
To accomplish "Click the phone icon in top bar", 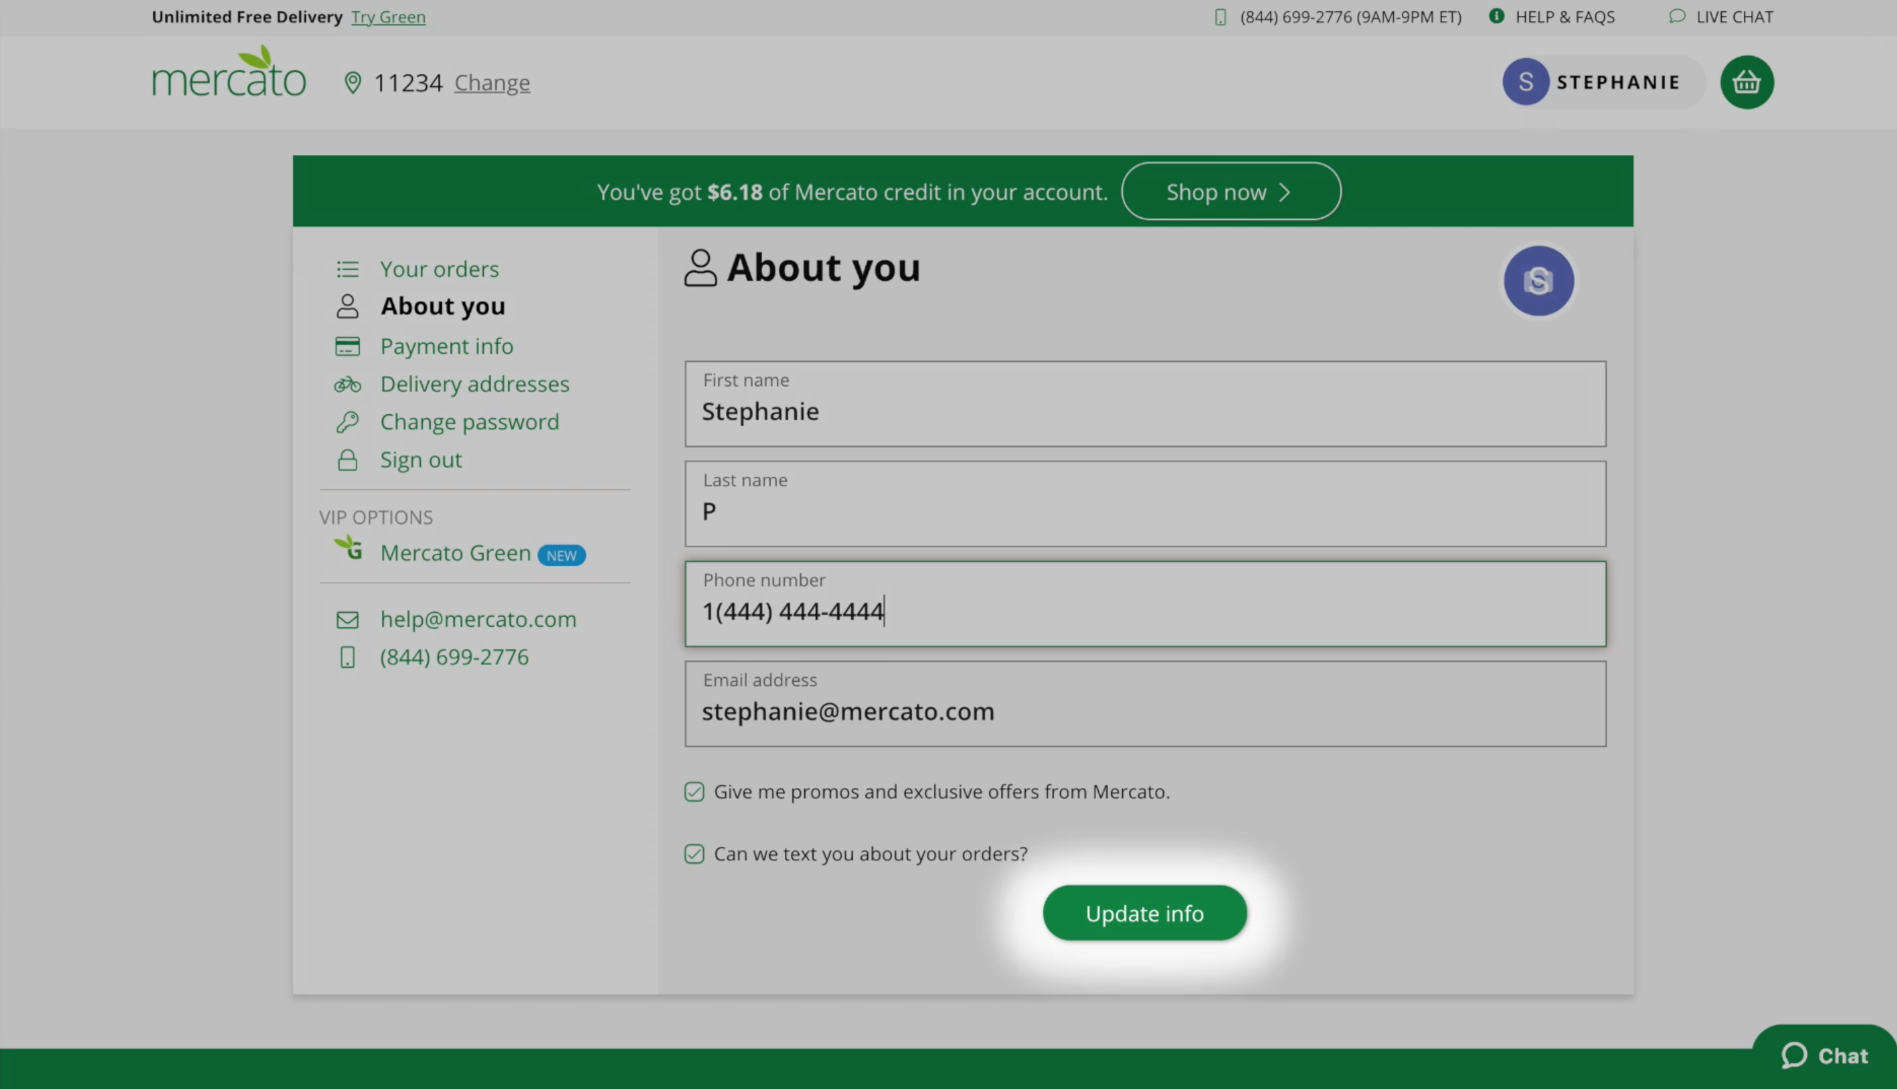I will click(1220, 16).
